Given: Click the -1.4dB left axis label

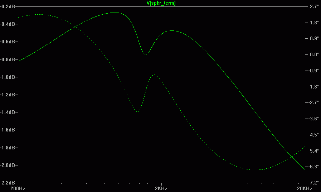Looking at the screenshot, I should [x=8, y=112].
